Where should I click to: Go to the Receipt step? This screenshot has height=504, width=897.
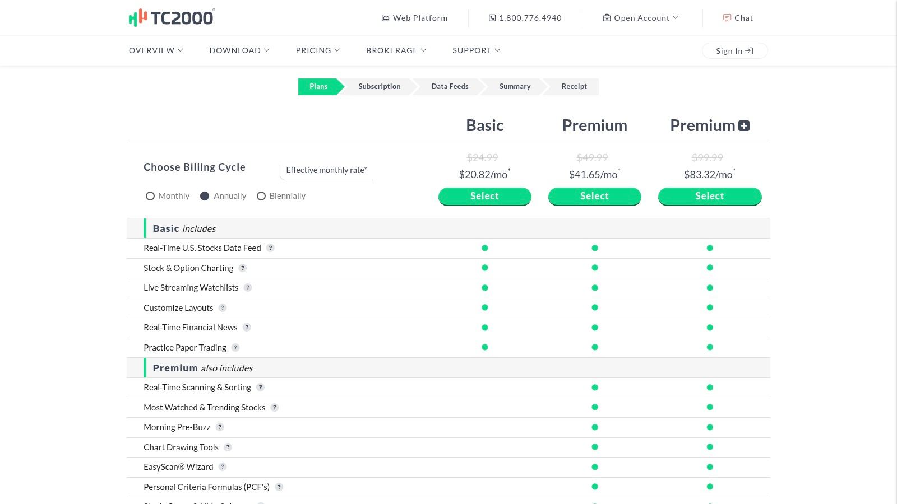[x=574, y=87]
